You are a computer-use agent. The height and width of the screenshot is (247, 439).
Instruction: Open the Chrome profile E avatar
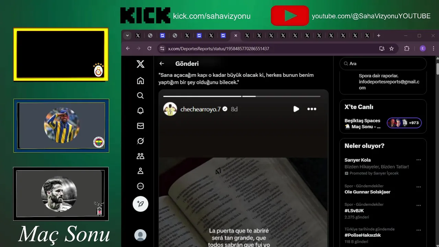pos(423,49)
